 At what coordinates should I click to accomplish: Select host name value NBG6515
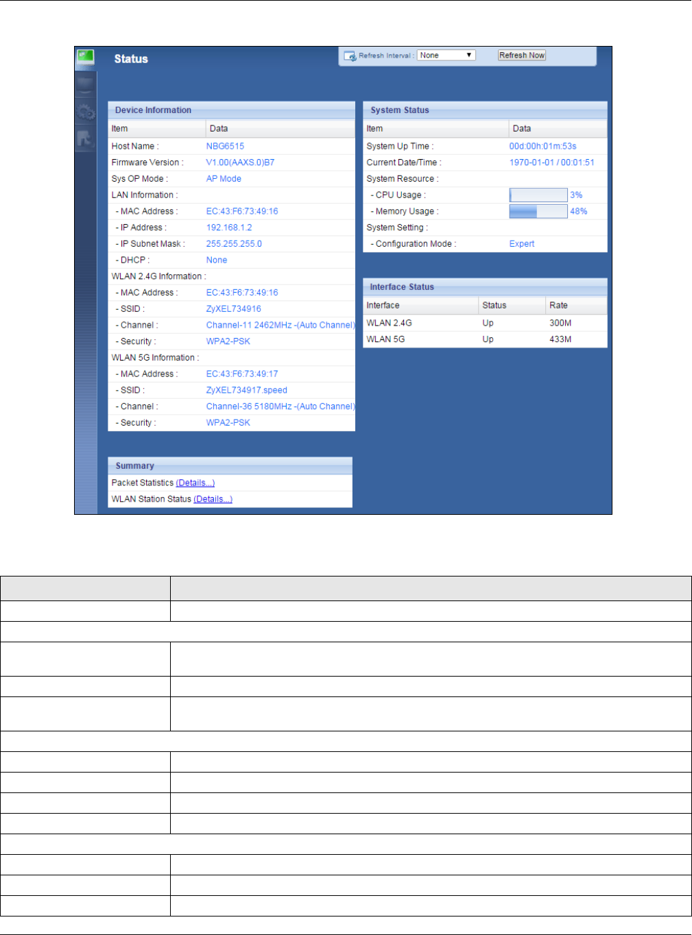tap(225, 147)
